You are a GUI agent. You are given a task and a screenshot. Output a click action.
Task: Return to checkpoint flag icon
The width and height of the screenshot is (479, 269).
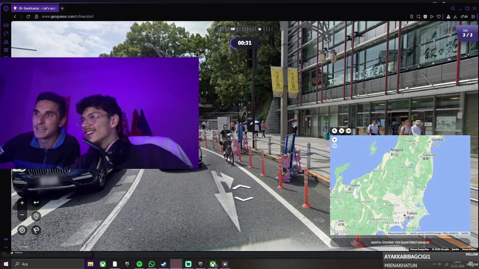pos(36,230)
